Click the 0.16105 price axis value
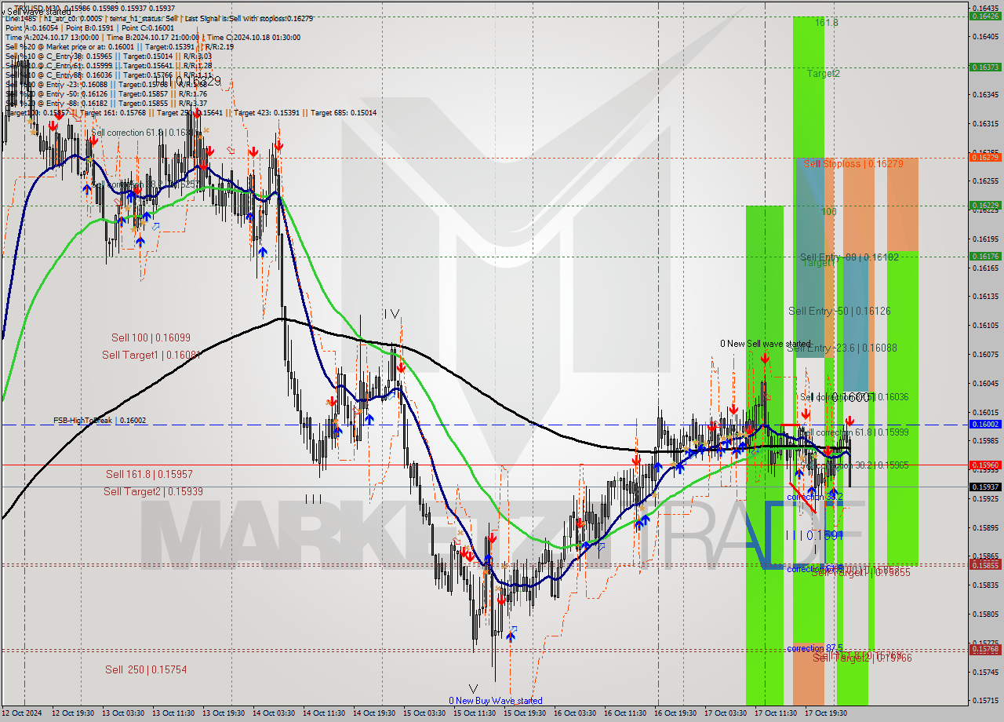This screenshot has height=722, width=1004. coord(984,325)
